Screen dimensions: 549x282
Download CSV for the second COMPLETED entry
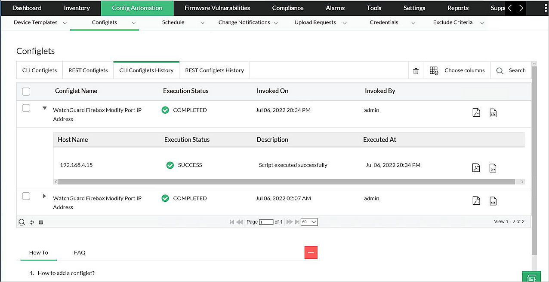tap(493, 200)
